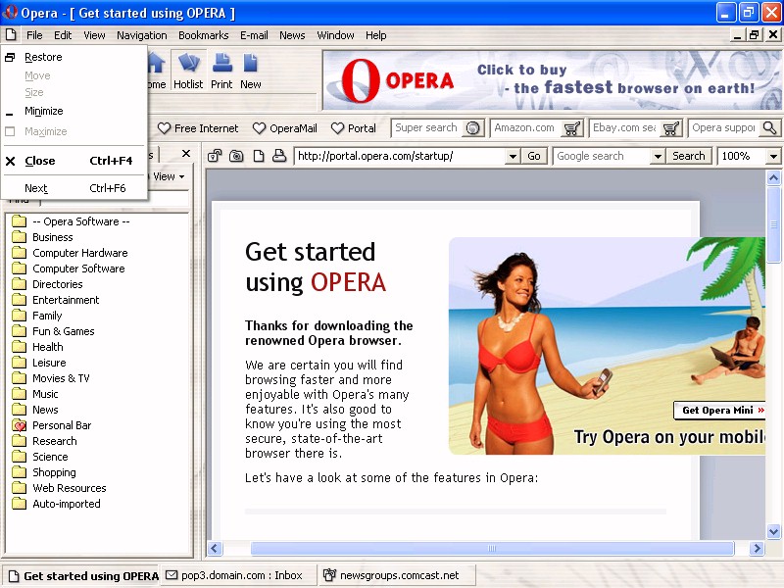This screenshot has width=784, height=588.
Task: Open the Fun & Games folder
Action: (x=63, y=331)
